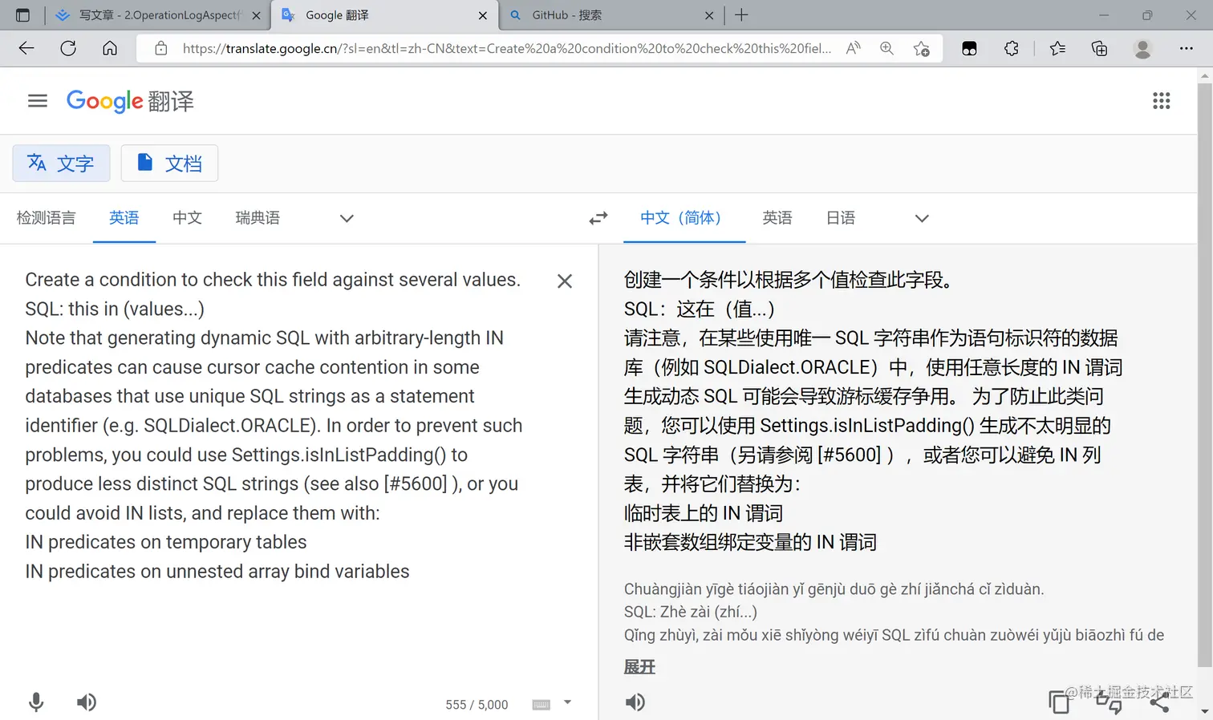Swap source and target languages
This screenshot has width=1213, height=720.
598,218
